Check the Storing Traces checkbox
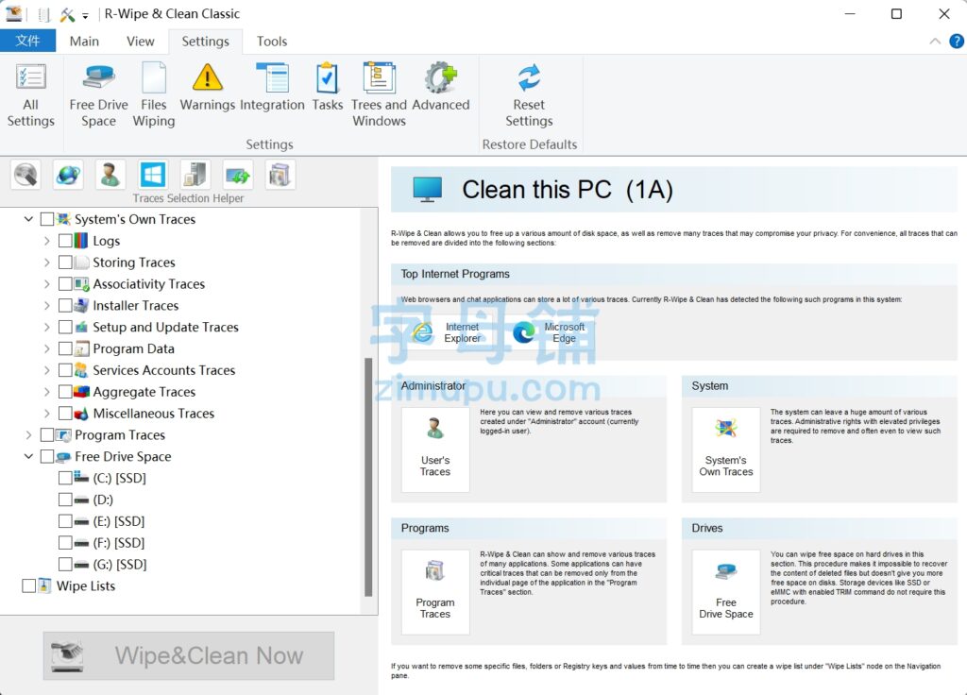The width and height of the screenshot is (967, 695). pyautogui.click(x=65, y=263)
